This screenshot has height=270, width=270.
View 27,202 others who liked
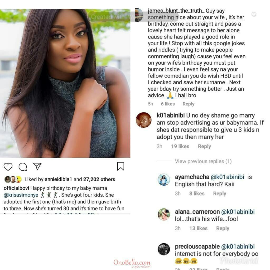pyautogui.click(x=99, y=179)
